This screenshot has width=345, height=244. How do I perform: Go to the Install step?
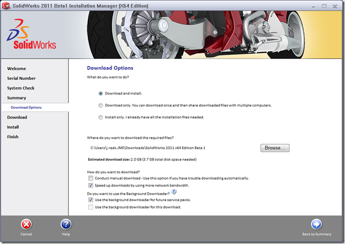pos(13,127)
